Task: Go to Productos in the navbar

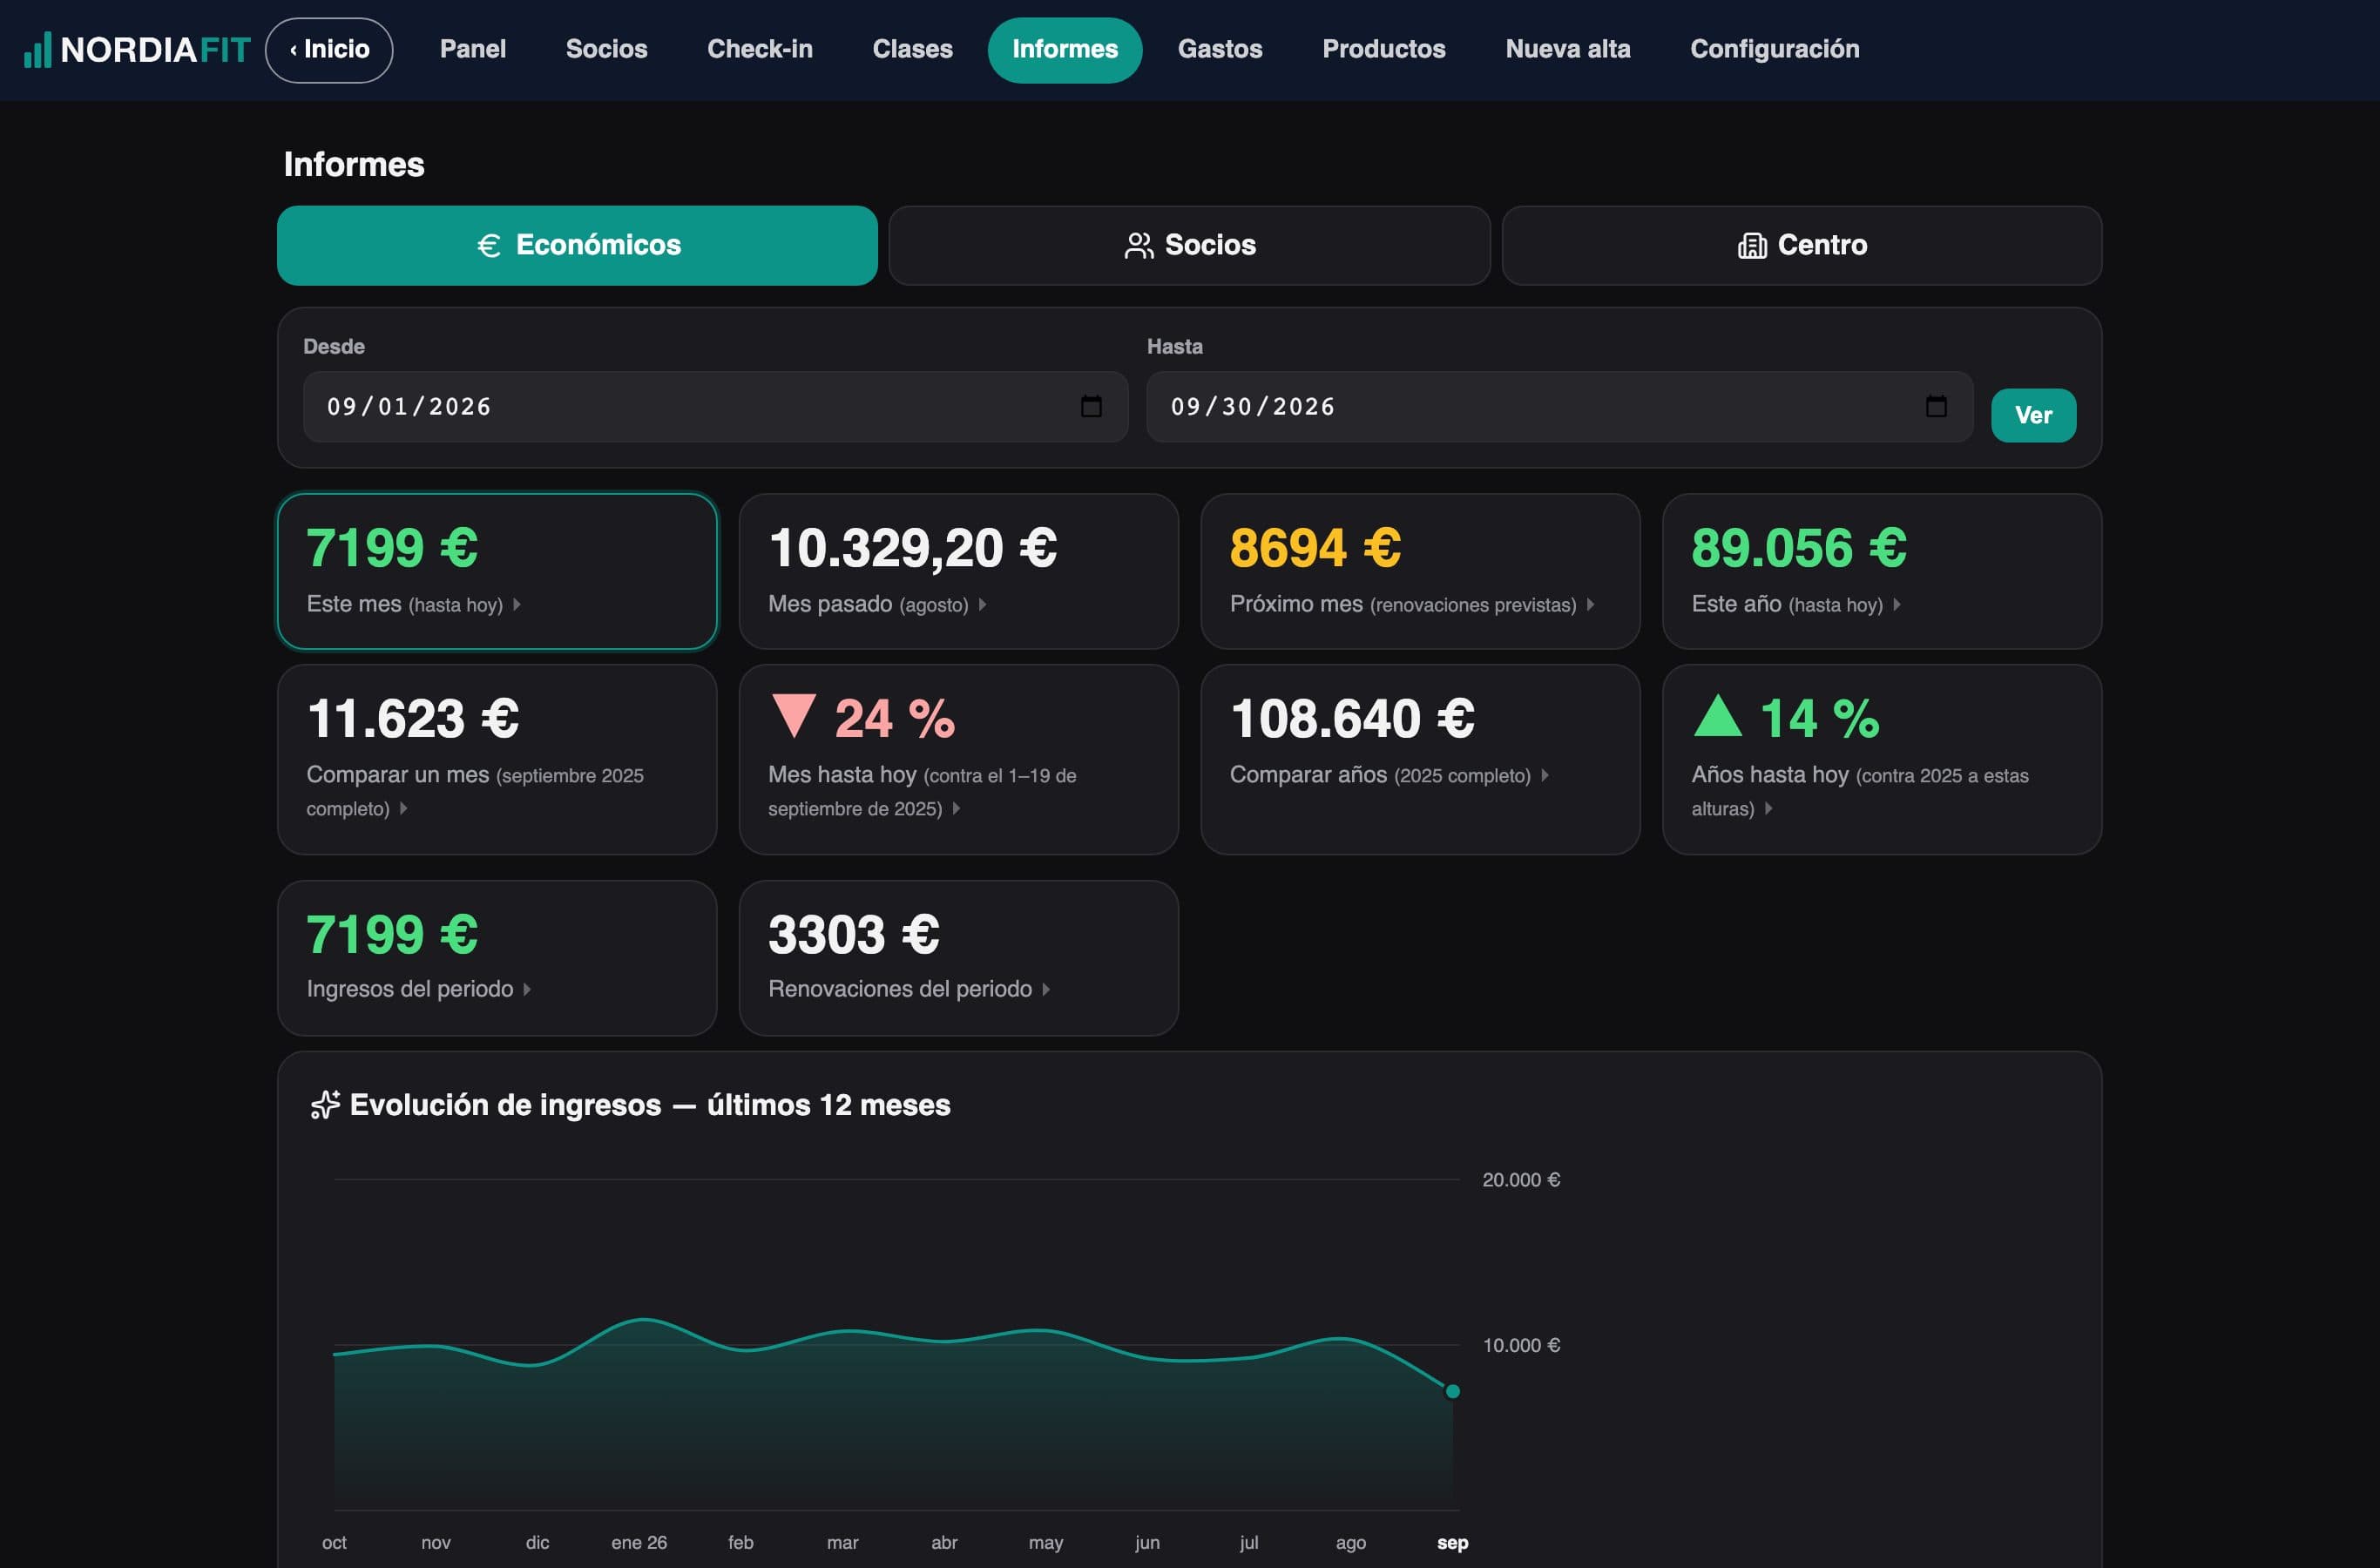Action: [1384, 49]
